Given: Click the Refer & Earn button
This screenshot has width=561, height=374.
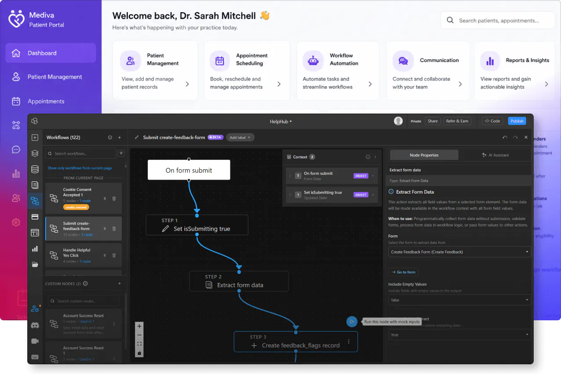Looking at the screenshot, I should [x=457, y=121].
